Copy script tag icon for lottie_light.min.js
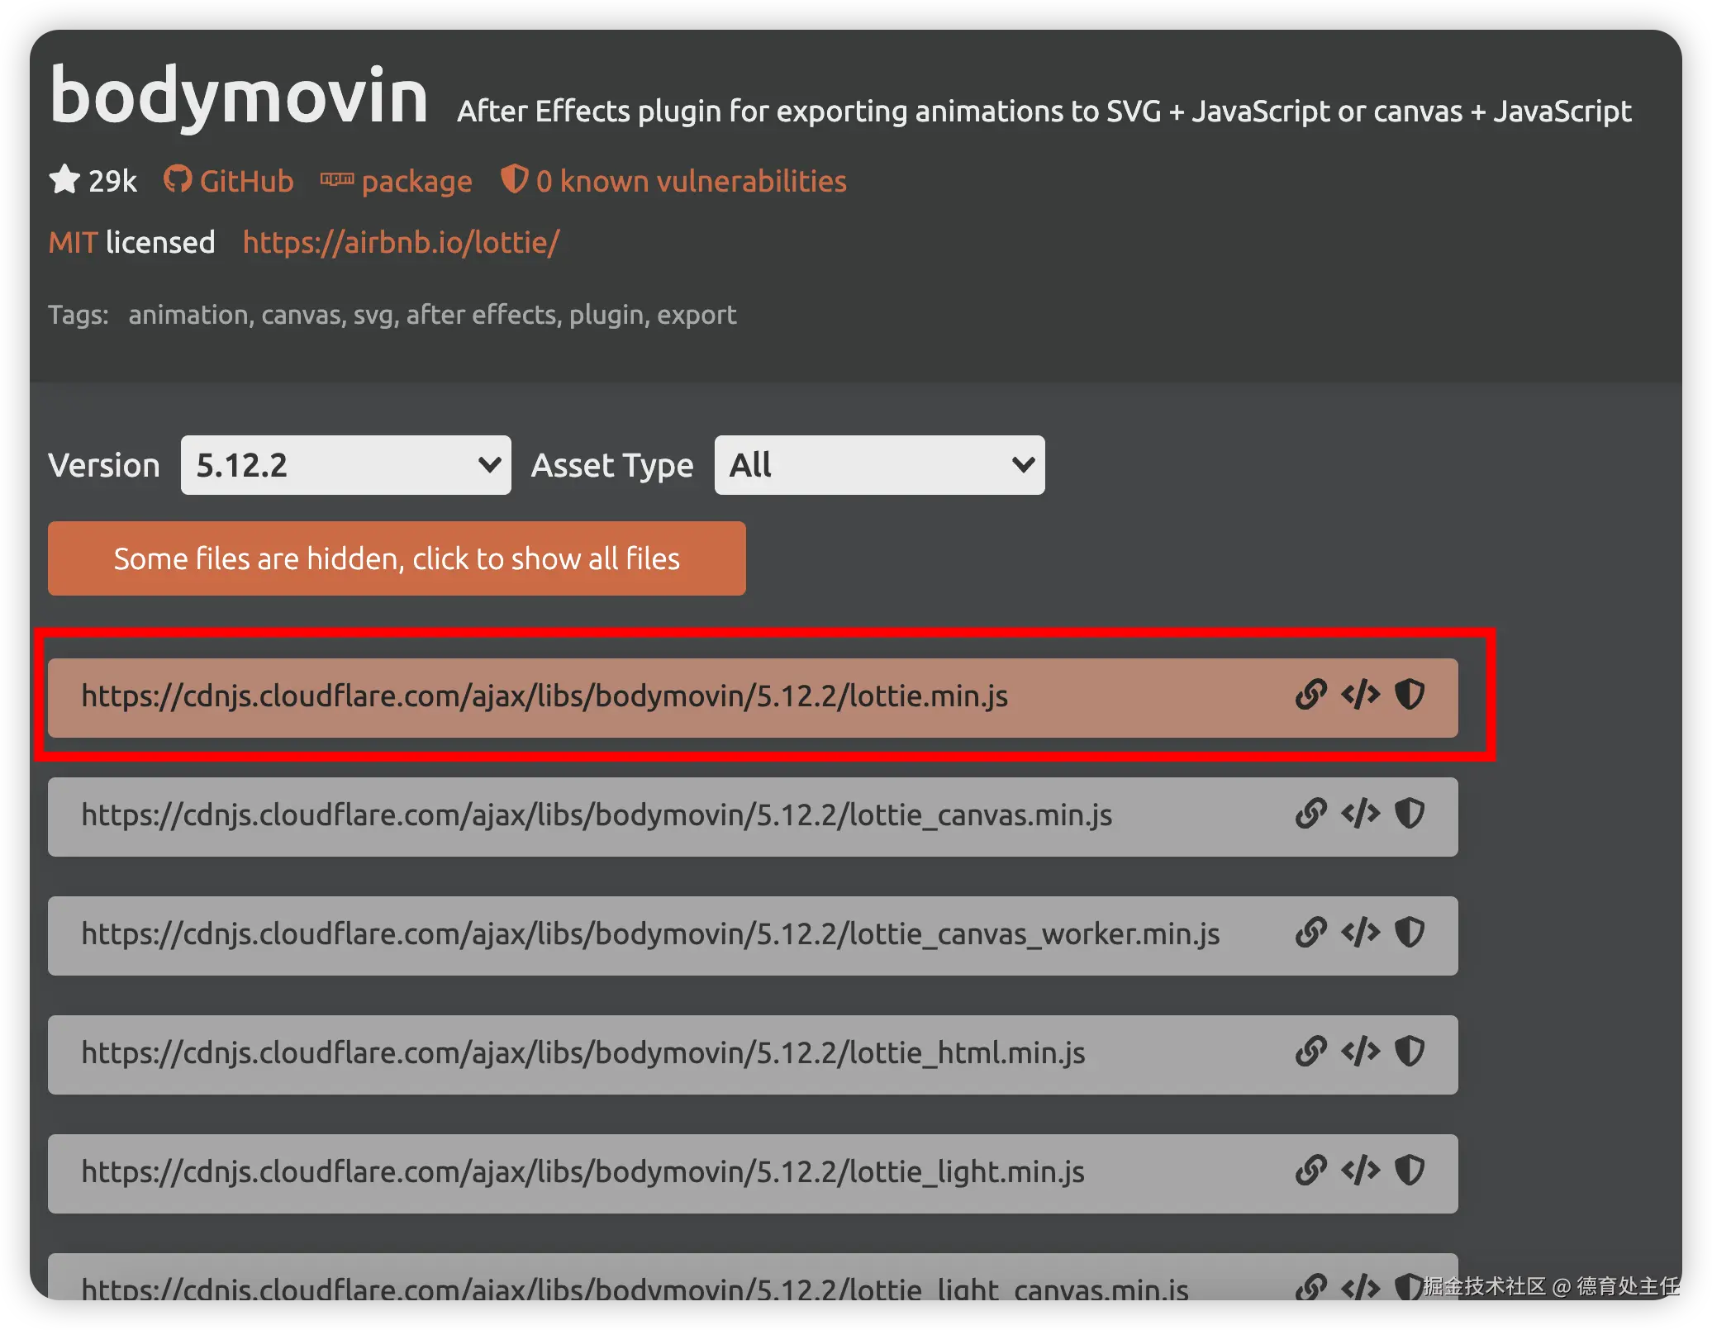The image size is (1712, 1330). click(x=1360, y=1171)
